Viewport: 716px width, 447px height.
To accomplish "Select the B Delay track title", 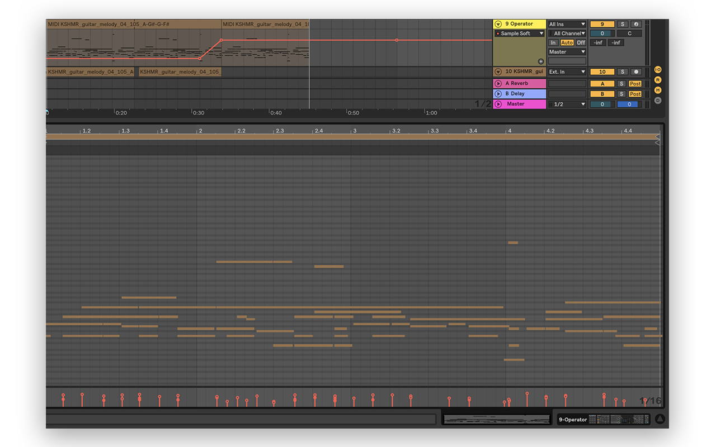I will click(515, 94).
